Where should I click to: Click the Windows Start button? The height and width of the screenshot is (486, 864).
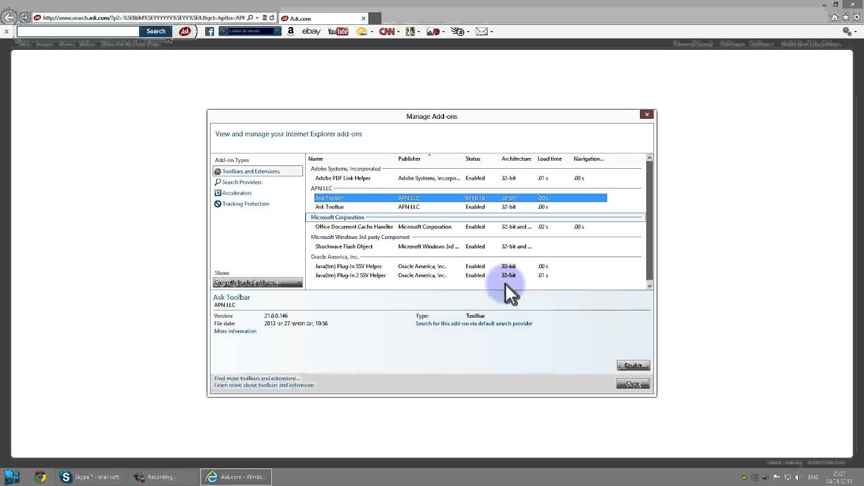pos(12,477)
